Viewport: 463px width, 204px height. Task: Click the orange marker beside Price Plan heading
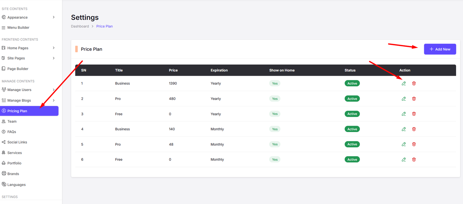[x=76, y=49]
